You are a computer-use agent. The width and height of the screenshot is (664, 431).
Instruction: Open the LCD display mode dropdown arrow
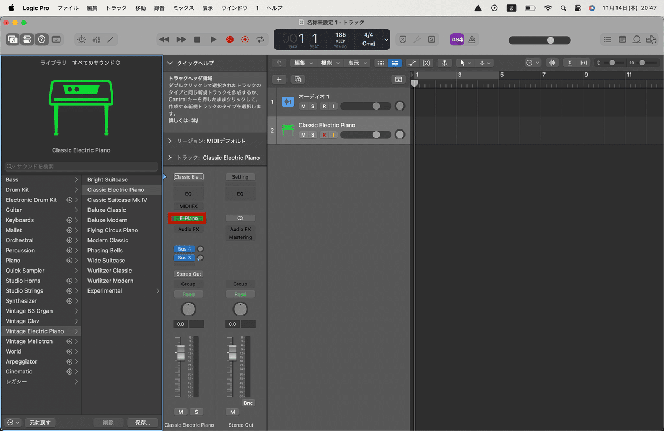point(386,40)
